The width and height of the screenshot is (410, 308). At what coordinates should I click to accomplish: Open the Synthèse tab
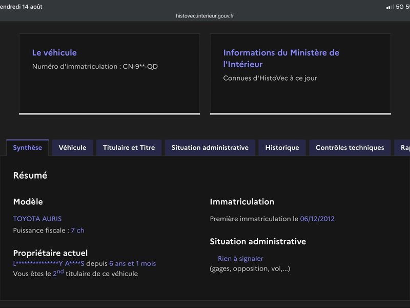pyautogui.click(x=28, y=148)
